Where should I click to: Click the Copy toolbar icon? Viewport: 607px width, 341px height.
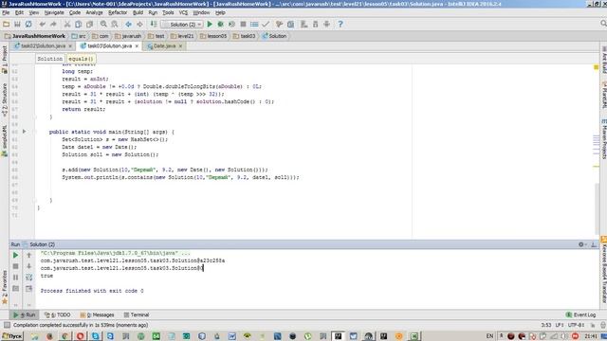coord(78,25)
